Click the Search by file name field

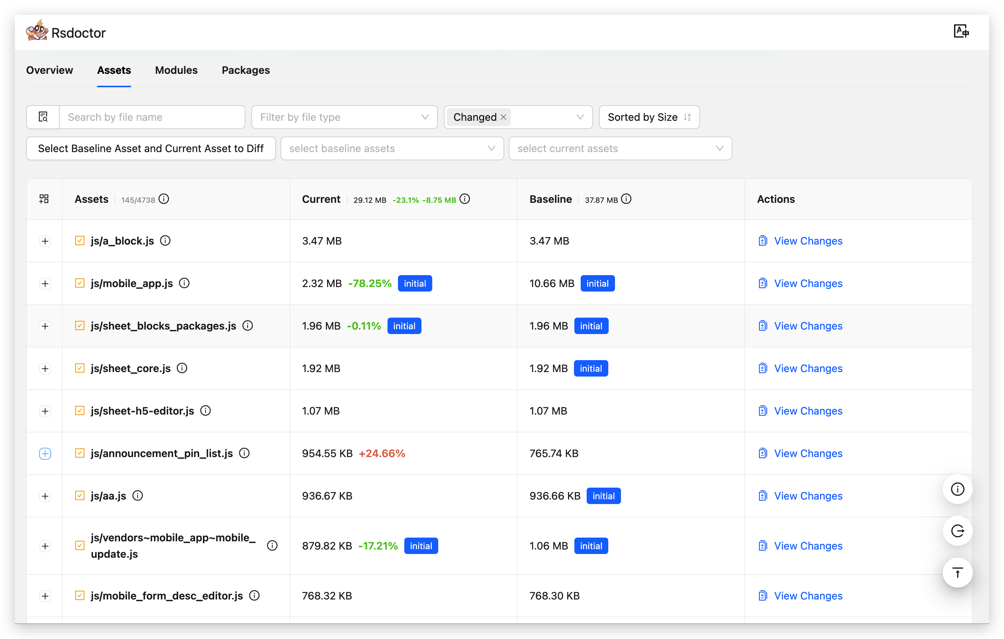152,117
